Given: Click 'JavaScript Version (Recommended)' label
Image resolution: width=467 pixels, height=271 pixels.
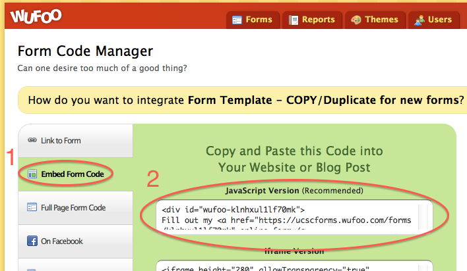Looking at the screenshot, I should [x=294, y=191].
